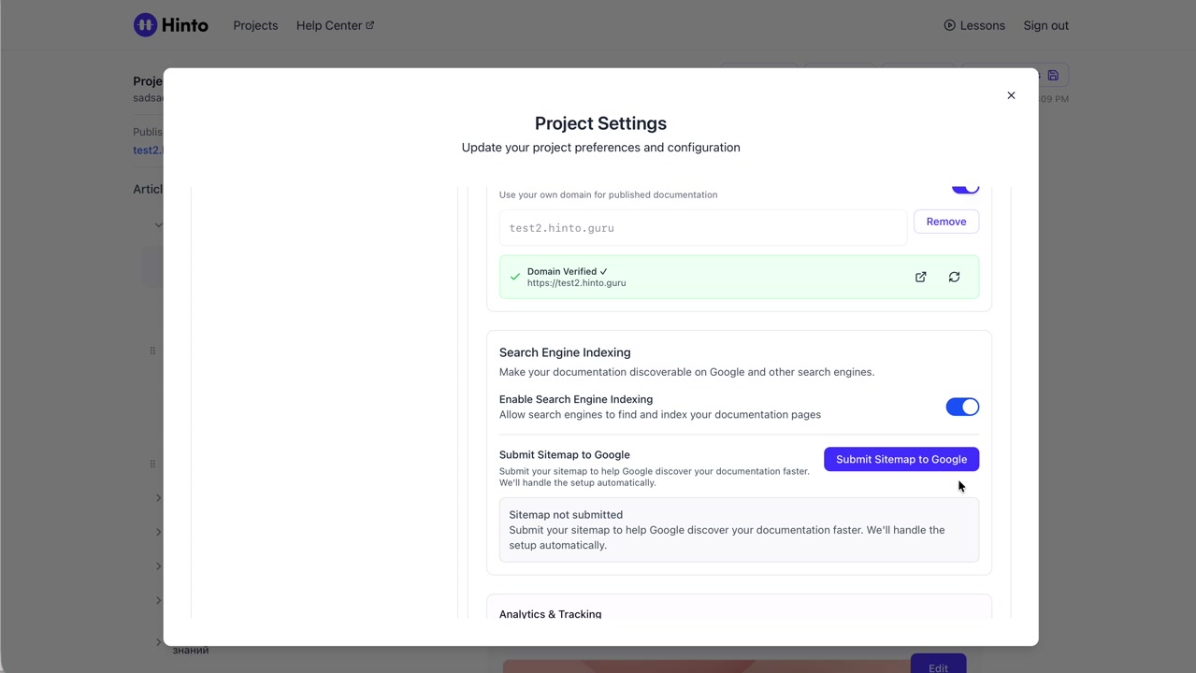Click the Lessons play circle icon
Screen dimensions: 1196x673
(x=949, y=25)
